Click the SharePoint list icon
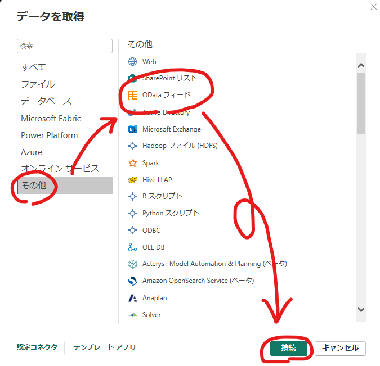Viewport: 380px width, 366px height. click(132, 79)
